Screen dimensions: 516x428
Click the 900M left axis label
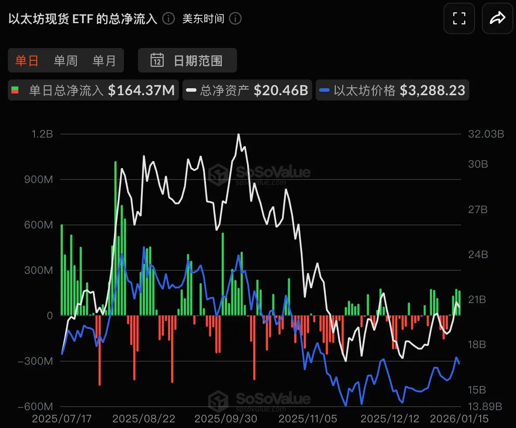click(x=38, y=179)
